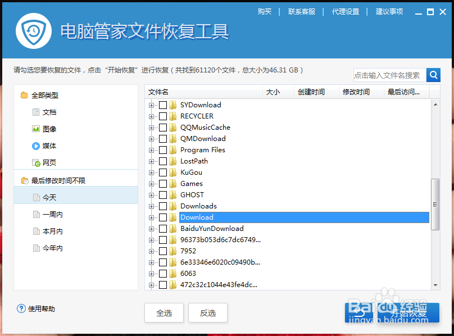Click the LostPath folder icon

pyautogui.click(x=173, y=161)
